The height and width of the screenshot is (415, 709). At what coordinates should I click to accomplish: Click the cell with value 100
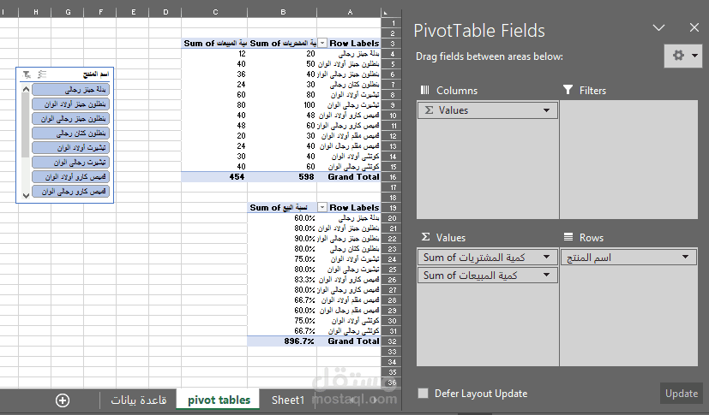282,104
